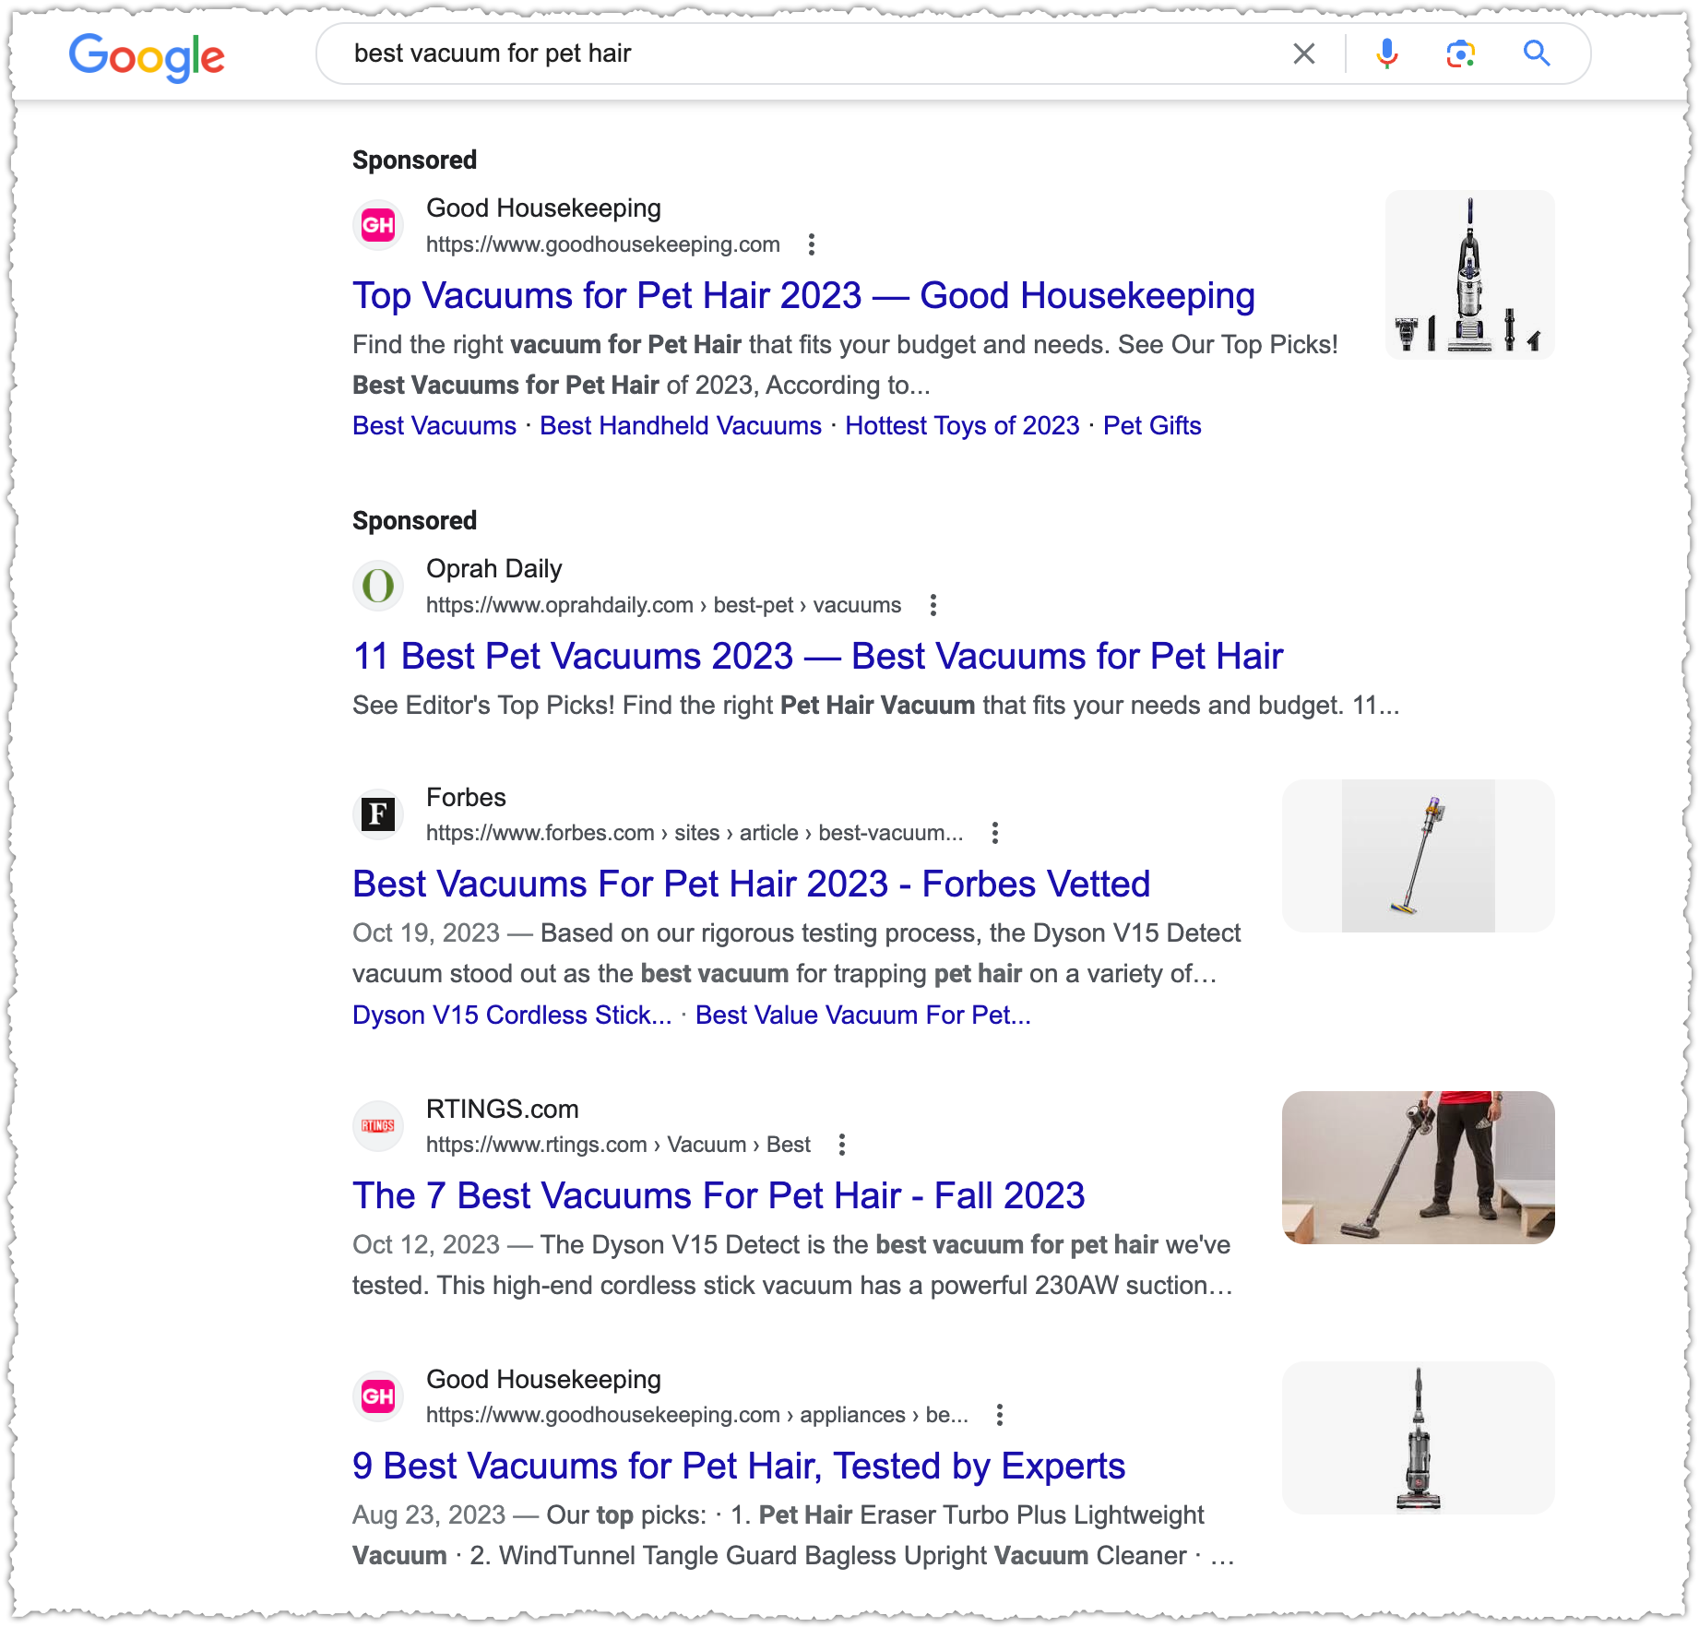Open '11 Best Pet Vacuums 2023' link
This screenshot has height=1627, width=1699.
(817, 657)
